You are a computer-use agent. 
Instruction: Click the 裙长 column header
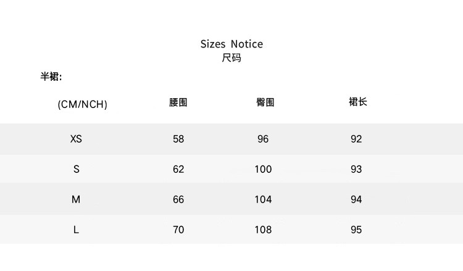coord(358,102)
